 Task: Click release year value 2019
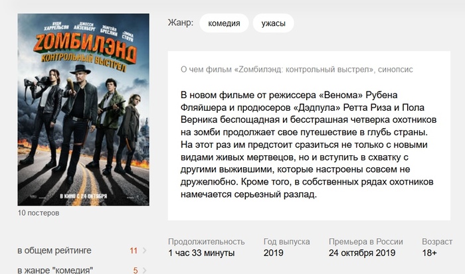(x=273, y=253)
